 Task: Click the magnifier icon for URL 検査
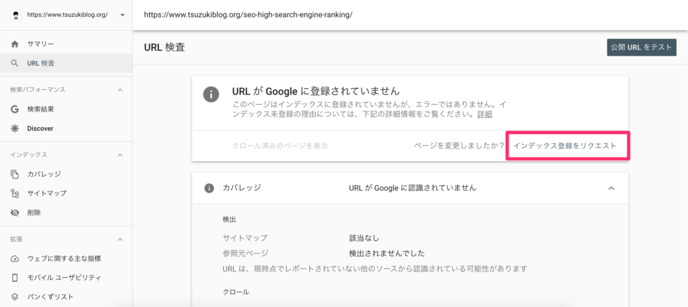pos(15,63)
